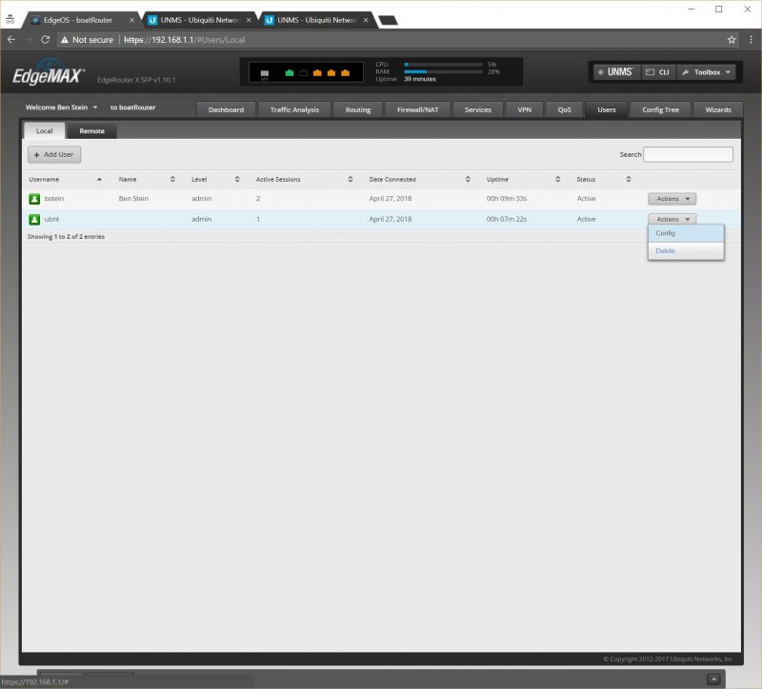Click the green user icon for ubnt
The width and height of the screenshot is (762, 689).
[x=34, y=219]
